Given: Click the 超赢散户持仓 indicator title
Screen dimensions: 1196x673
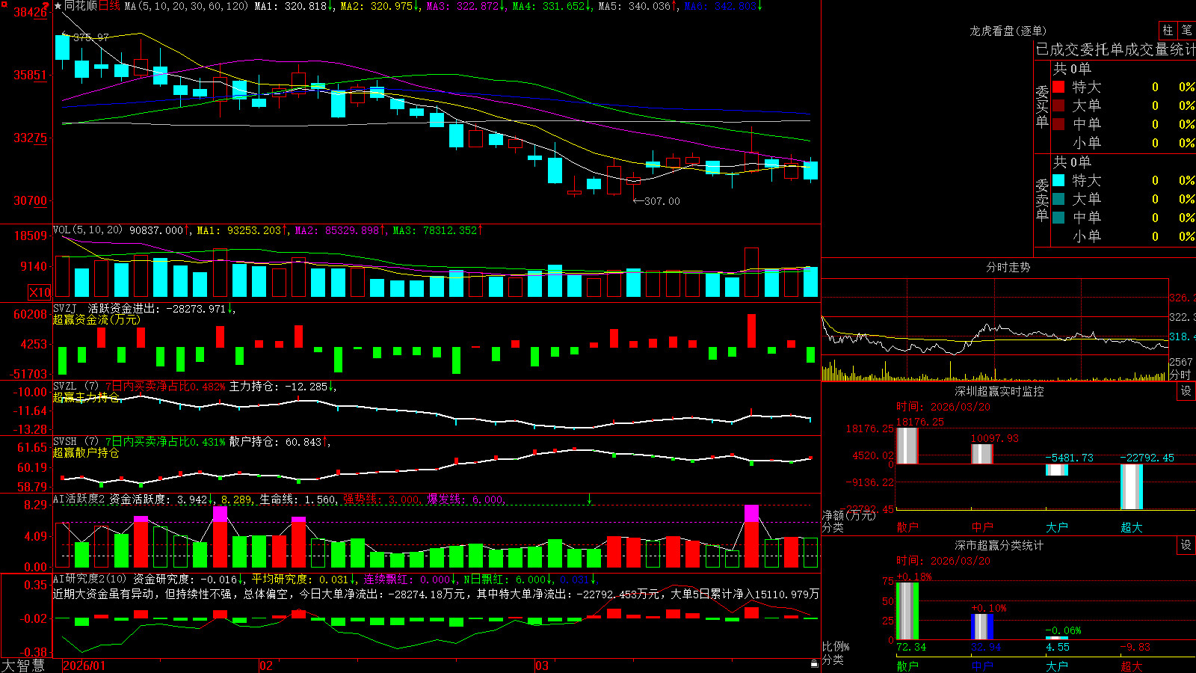Looking at the screenshot, I should click(86, 452).
